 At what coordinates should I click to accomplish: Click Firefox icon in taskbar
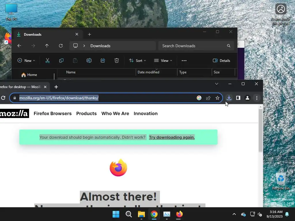coord(179,214)
